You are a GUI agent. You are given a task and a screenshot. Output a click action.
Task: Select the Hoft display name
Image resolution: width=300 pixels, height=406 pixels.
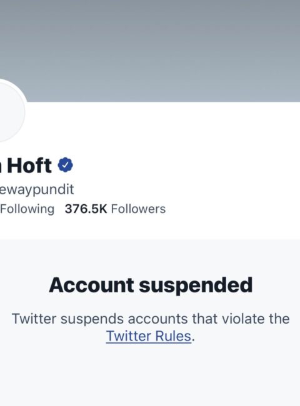(x=29, y=166)
